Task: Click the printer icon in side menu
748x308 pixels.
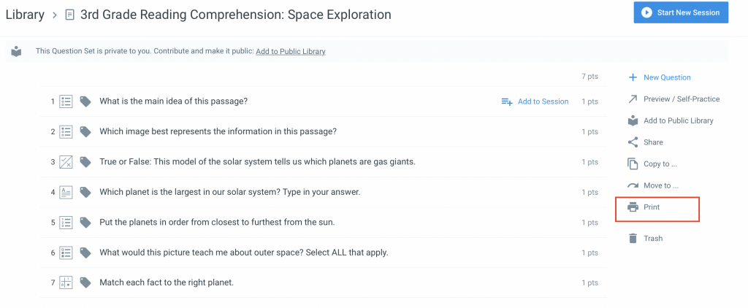Action: tap(633, 207)
